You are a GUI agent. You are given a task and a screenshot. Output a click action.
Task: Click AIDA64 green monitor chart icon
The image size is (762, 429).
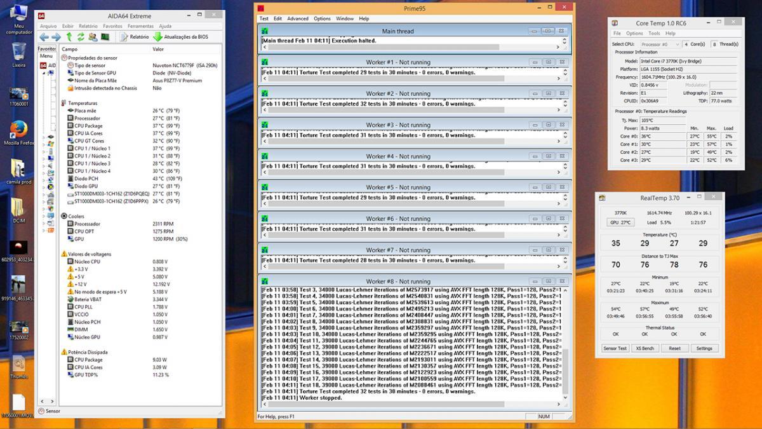[x=105, y=37]
